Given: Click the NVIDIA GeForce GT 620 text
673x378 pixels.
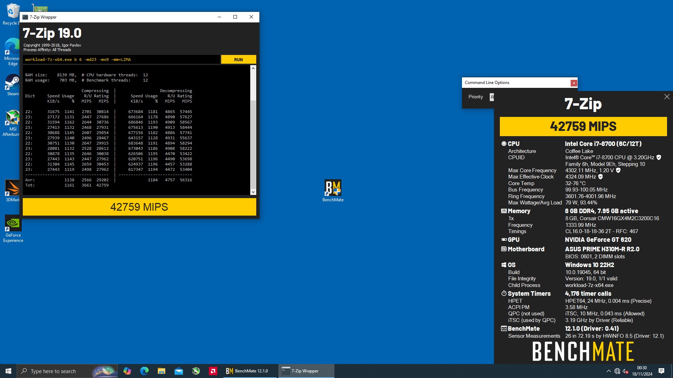Looking at the screenshot, I should coord(598,240).
